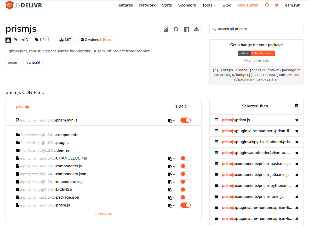Open the package's npm page icon
Viewport: 309px width, 226px height.
pos(186,29)
